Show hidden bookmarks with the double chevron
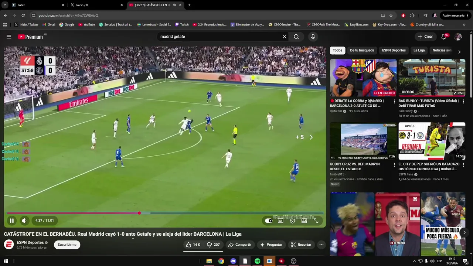 [464, 25]
